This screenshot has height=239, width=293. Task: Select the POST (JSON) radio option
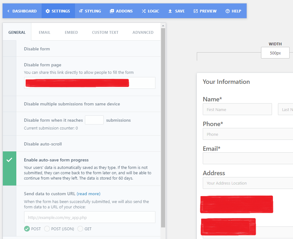pyautogui.click(x=47, y=229)
